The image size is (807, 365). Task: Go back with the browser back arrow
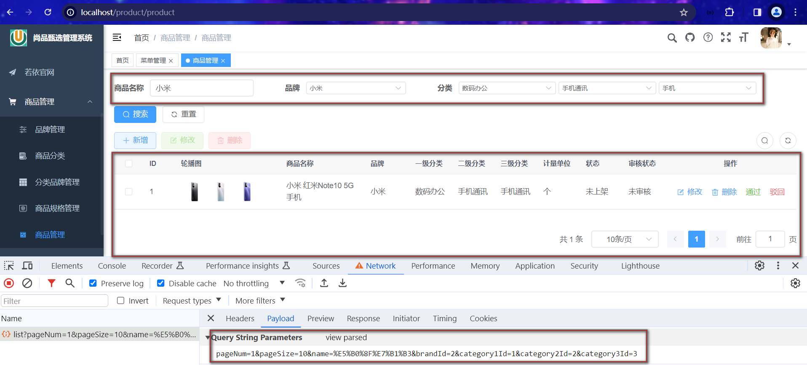(x=10, y=12)
